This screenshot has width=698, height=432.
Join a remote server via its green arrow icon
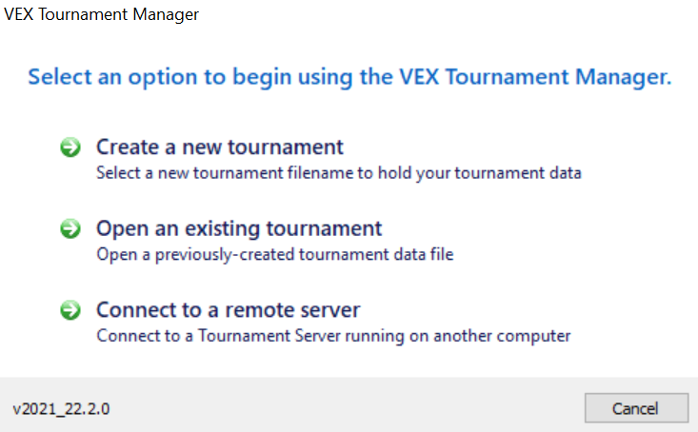point(70,311)
